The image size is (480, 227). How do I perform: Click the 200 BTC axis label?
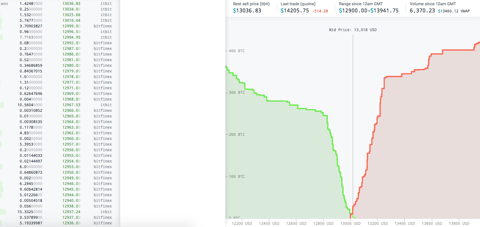pos(236,134)
